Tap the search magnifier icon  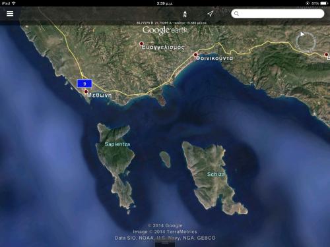tap(236, 14)
